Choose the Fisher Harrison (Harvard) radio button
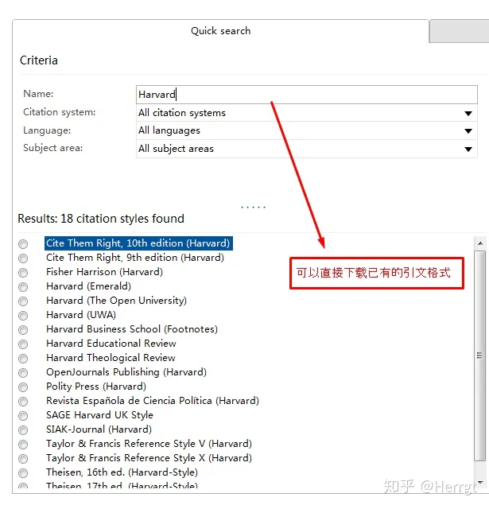 (x=23, y=272)
